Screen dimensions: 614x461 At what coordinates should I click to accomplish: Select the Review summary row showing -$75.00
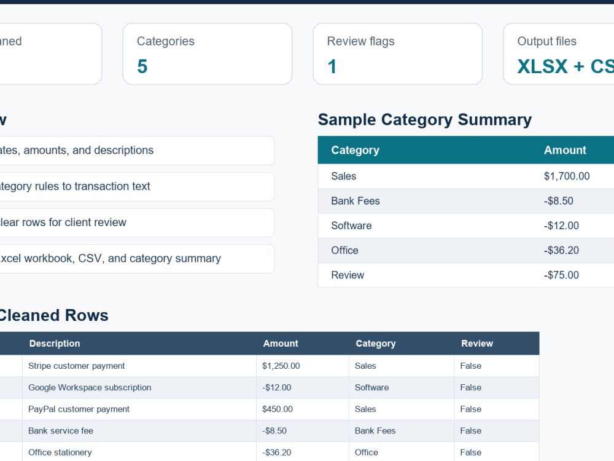(x=466, y=275)
